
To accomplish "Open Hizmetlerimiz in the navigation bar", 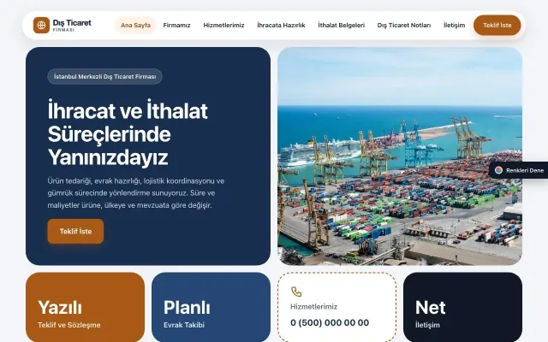I will tap(223, 25).
